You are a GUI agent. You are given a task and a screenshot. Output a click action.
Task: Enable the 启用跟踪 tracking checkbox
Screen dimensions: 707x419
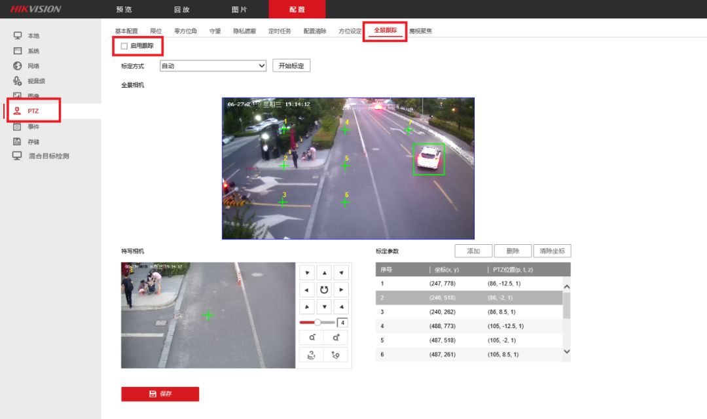(x=124, y=46)
